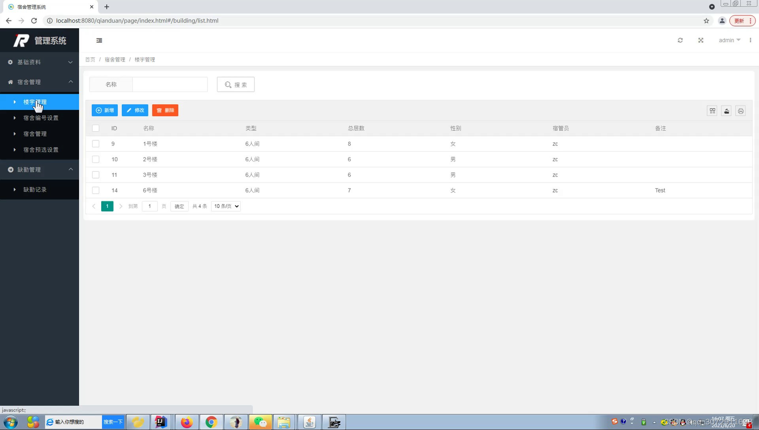Click the 首页 breadcrumb link

tap(90, 60)
